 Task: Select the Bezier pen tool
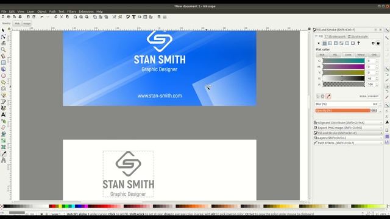click(x=3, y=102)
